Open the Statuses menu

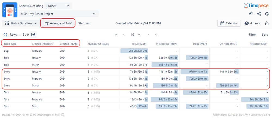click(84, 23)
